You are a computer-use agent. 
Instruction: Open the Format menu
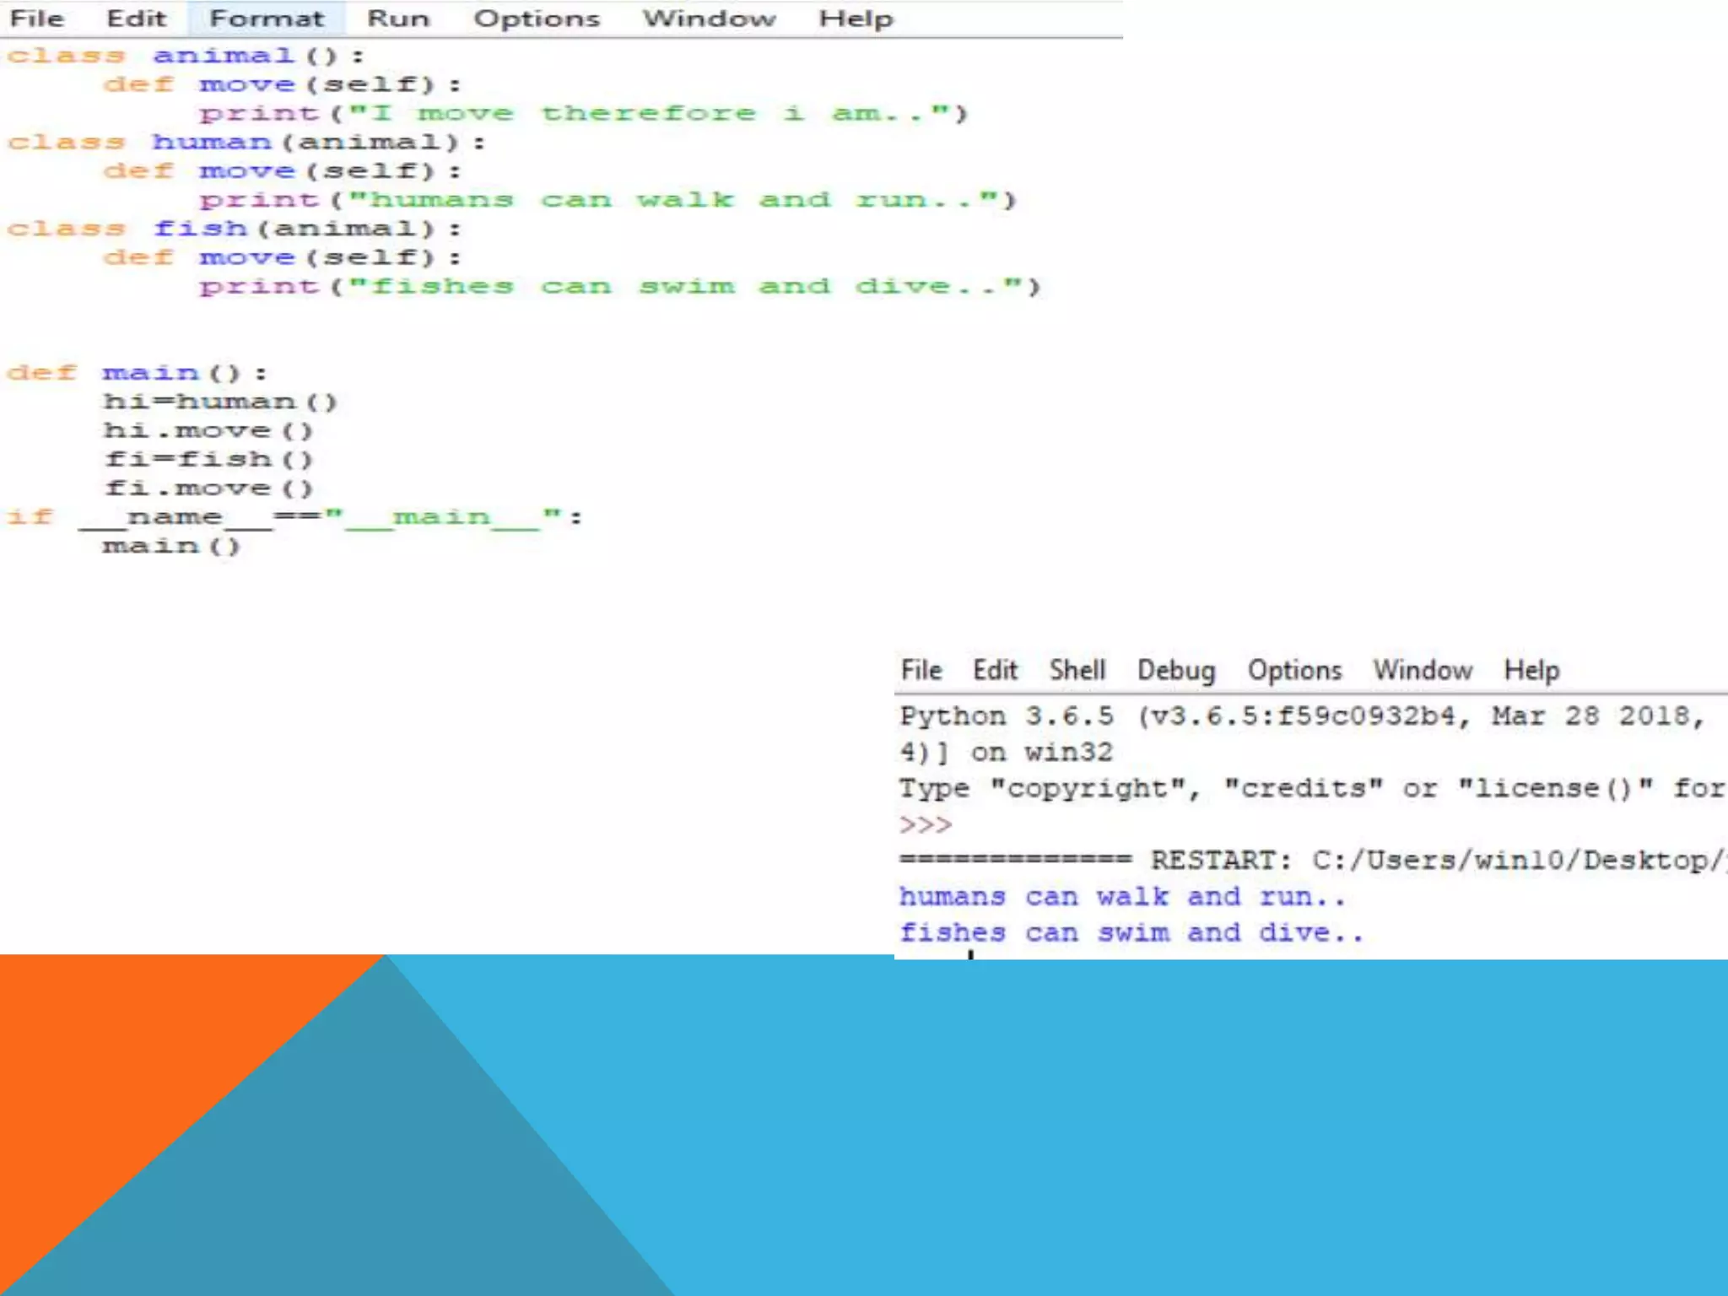pyautogui.click(x=266, y=19)
